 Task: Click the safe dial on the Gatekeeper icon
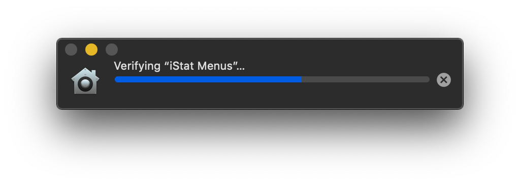[x=85, y=84]
